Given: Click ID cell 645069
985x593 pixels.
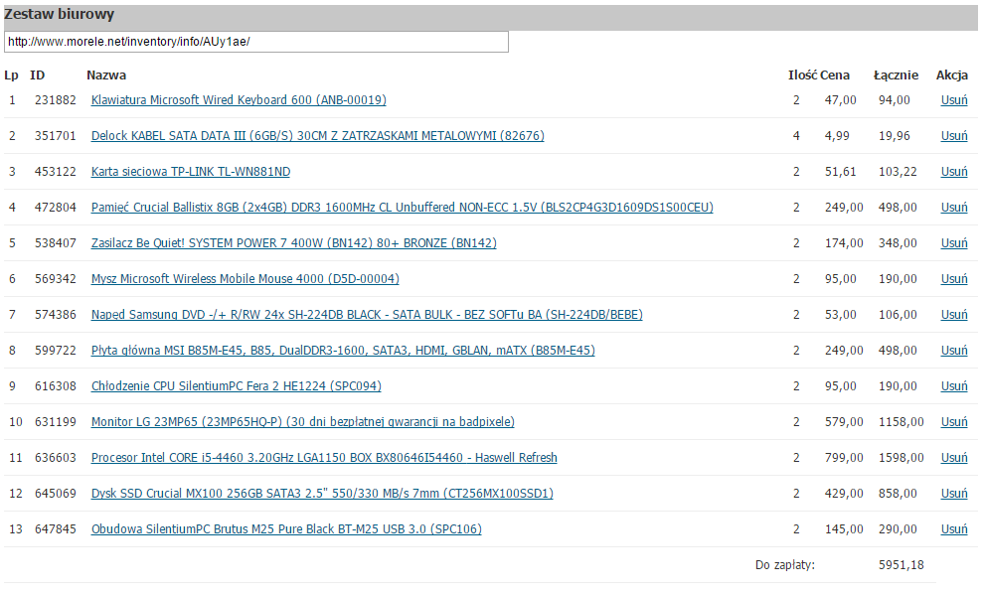Looking at the screenshot, I should [56, 494].
